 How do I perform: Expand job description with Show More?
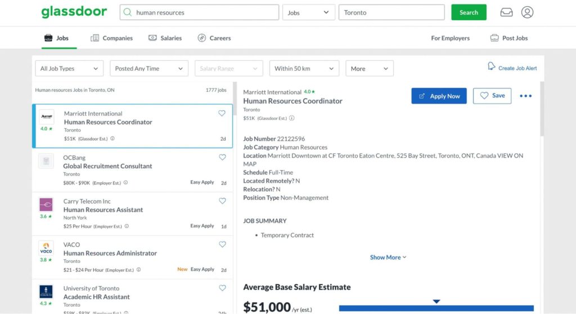[x=388, y=257]
